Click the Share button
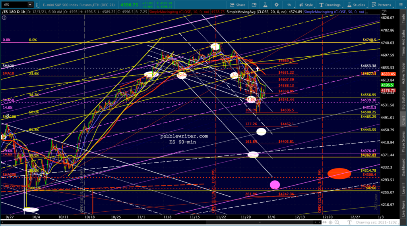The image size is (407, 226). (237, 5)
